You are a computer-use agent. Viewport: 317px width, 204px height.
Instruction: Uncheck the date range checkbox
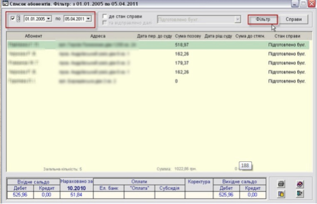tap(13, 19)
